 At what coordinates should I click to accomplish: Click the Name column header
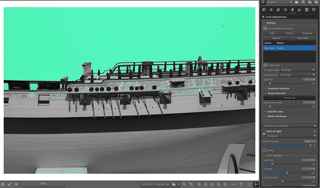pos(268,43)
